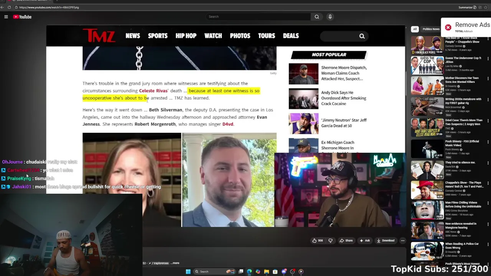Focus the YouTube search input field
Viewport: 491px width, 276px height.
pos(258,17)
